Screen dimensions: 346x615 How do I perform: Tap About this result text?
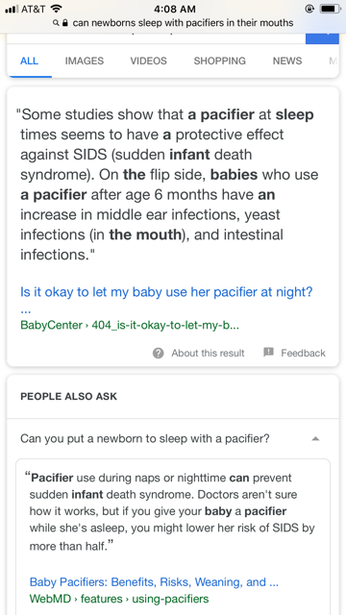[208, 353]
